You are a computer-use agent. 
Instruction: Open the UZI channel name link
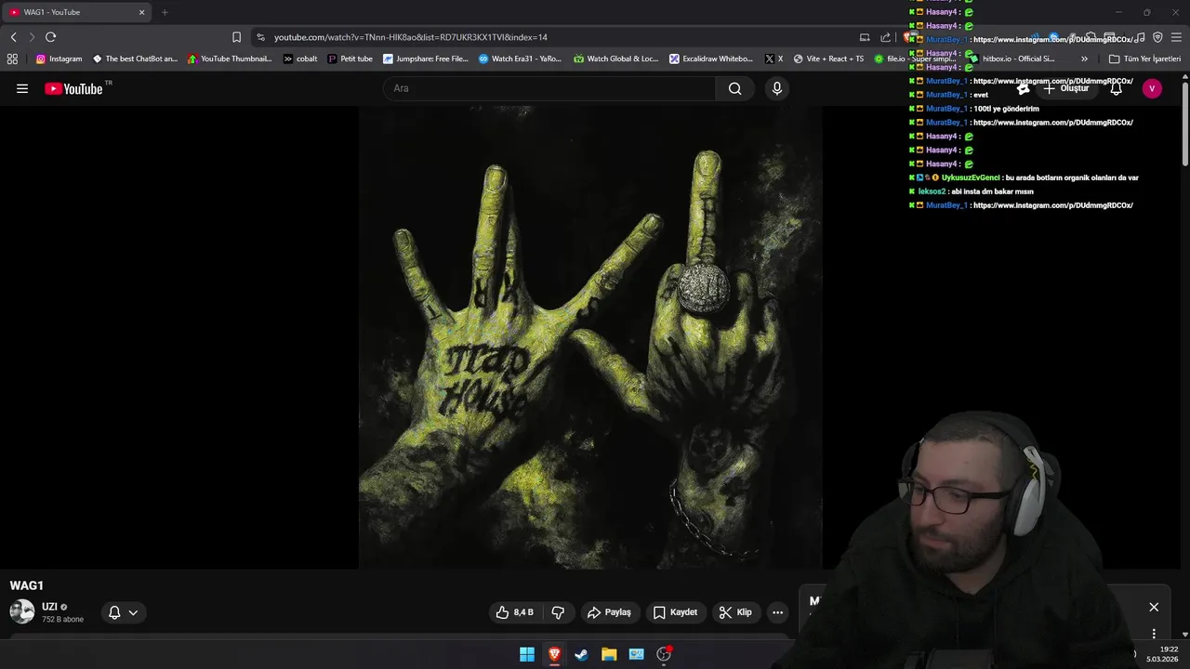49,607
